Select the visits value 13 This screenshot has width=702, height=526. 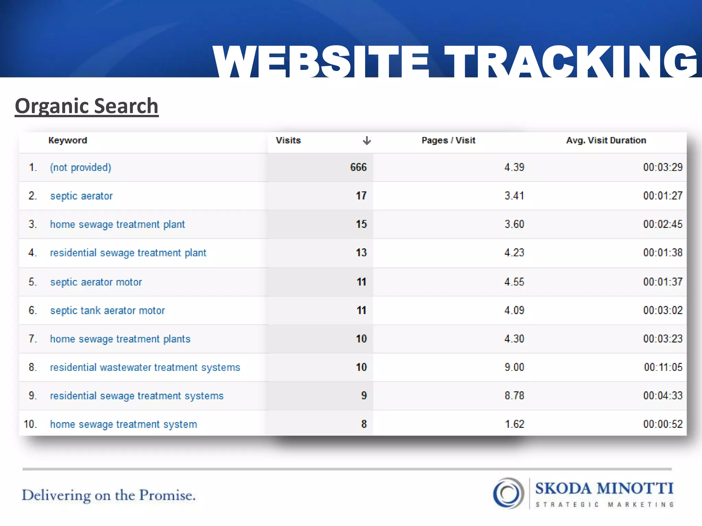pos(361,253)
